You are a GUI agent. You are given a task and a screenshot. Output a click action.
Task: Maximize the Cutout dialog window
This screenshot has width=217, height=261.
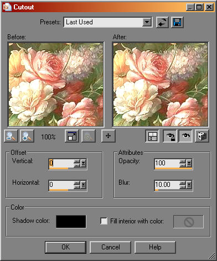tap(199, 7)
